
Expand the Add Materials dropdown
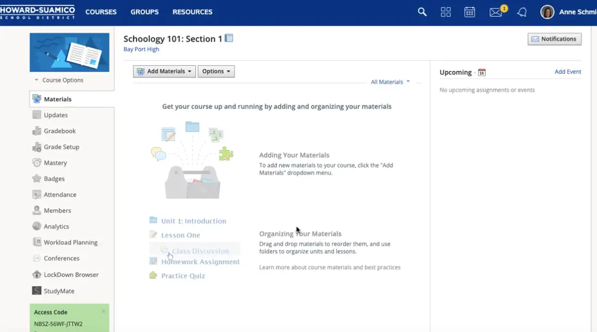164,71
